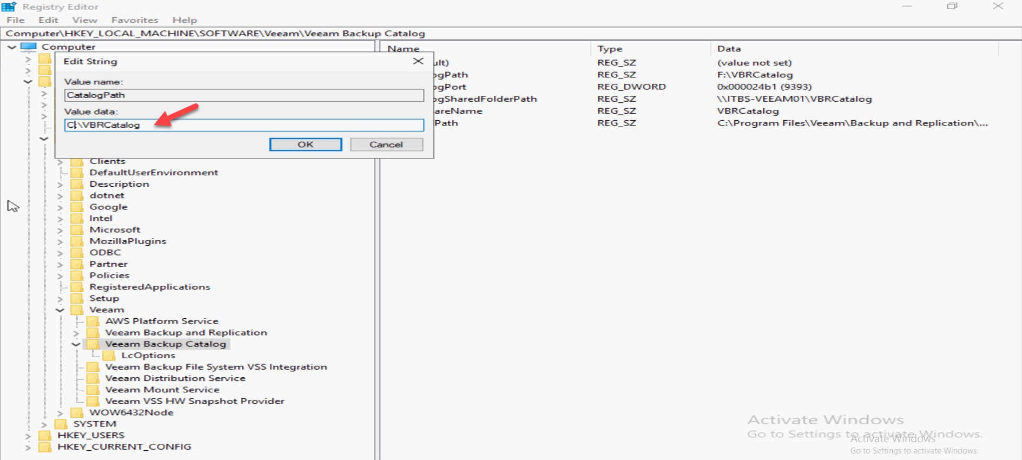Expand Veeam Backup and Replication key

pyautogui.click(x=76, y=333)
